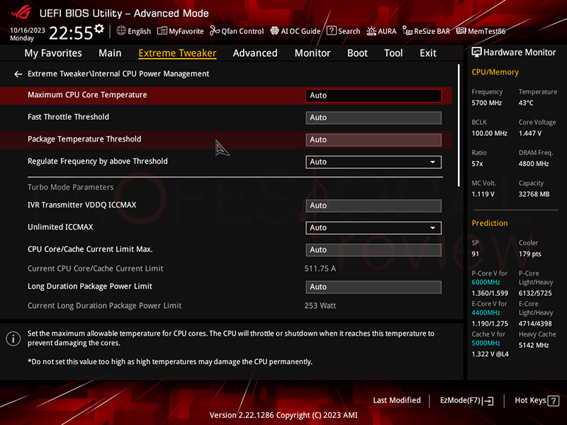Click the info icon beside help text

pos(13,339)
